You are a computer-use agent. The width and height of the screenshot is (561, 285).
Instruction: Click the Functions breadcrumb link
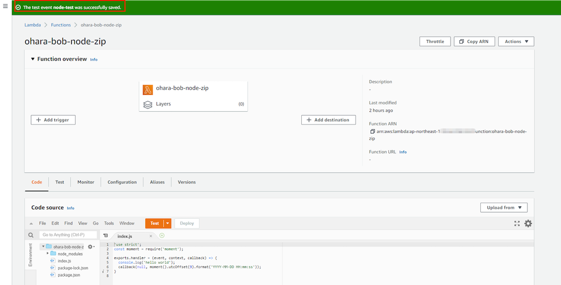pos(61,25)
